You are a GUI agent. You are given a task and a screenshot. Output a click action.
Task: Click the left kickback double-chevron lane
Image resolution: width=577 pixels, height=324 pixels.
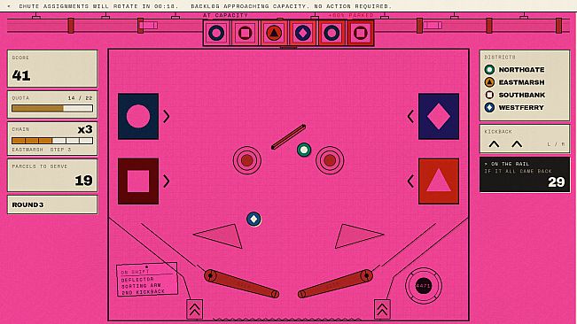(x=195, y=309)
